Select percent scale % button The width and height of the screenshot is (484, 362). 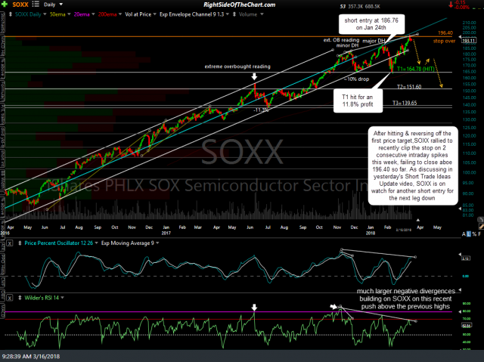474,234
